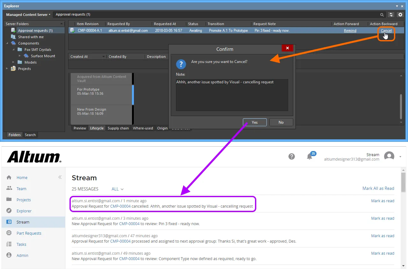This screenshot has width=408, height=269.
Task: Collapse the Altium sidebar with double chevron
Action: (60, 177)
